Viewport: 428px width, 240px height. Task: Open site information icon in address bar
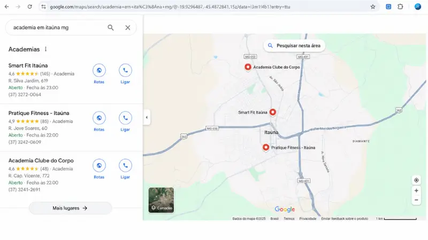(x=43, y=7)
